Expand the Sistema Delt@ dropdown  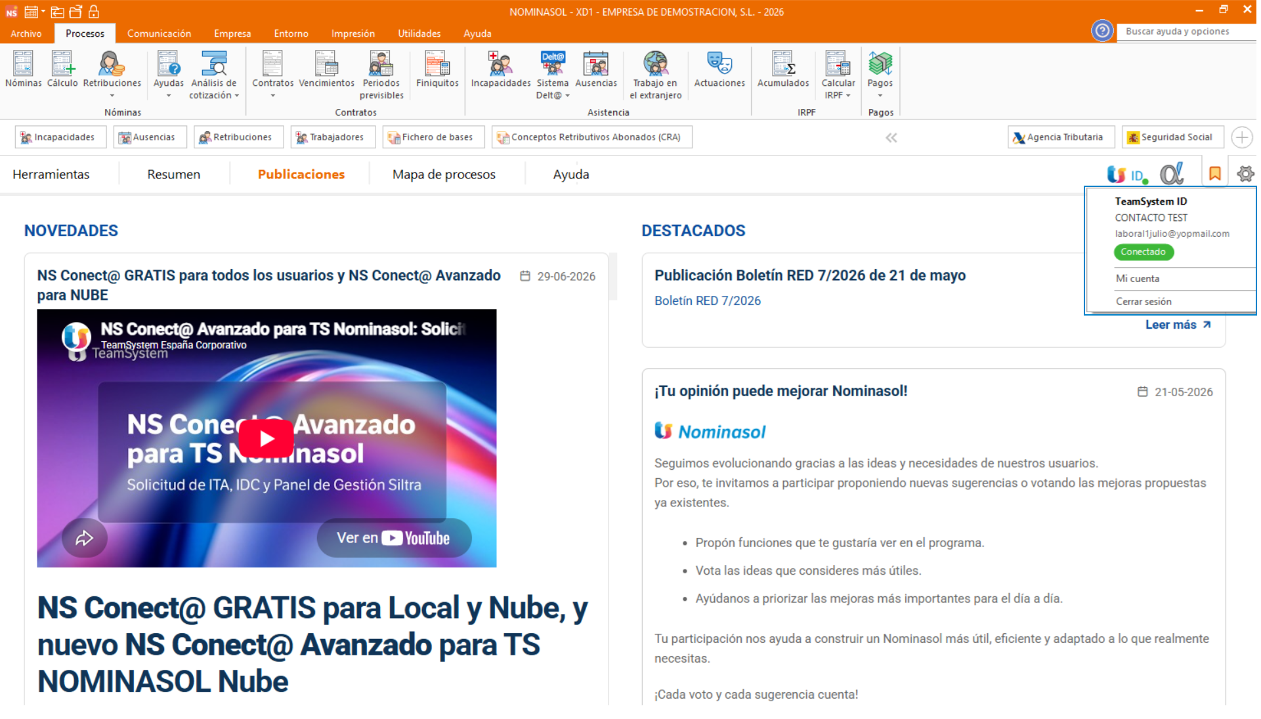[568, 96]
